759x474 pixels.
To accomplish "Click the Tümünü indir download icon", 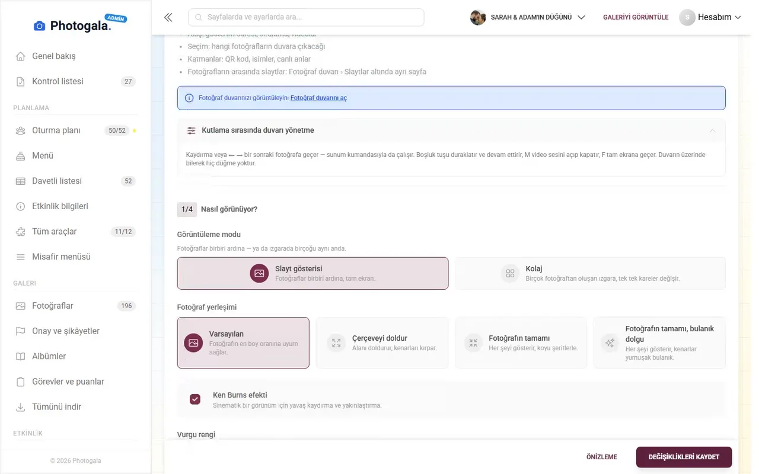I will click(x=21, y=407).
